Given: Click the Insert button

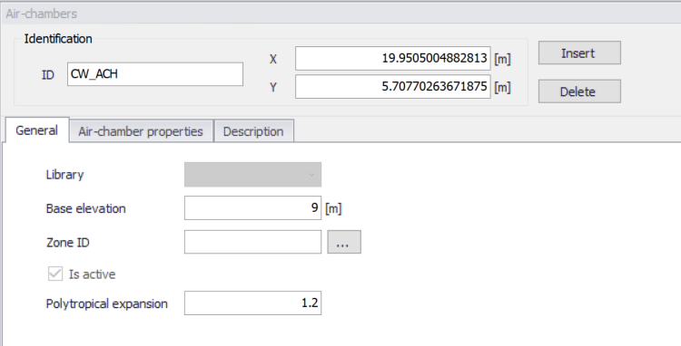Looking at the screenshot, I should point(579,53).
